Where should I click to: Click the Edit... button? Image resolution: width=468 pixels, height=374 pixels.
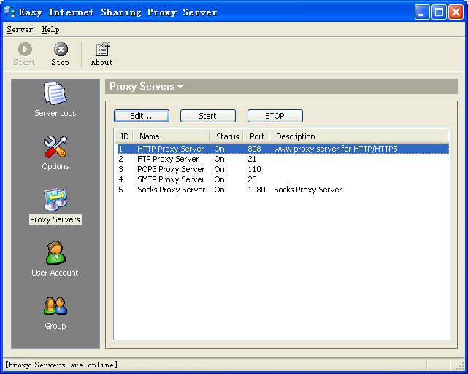(x=142, y=116)
